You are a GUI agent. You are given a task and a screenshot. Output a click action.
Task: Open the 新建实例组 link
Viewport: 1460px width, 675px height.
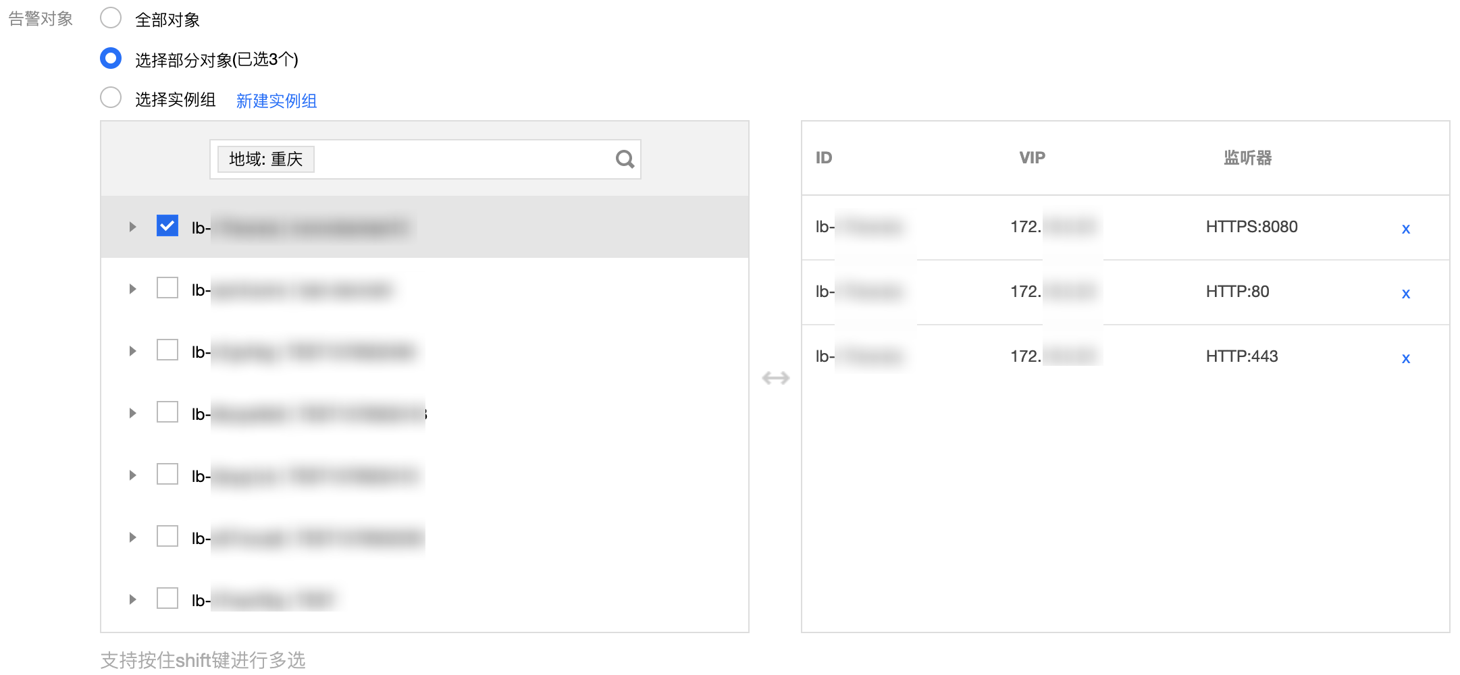pos(276,101)
